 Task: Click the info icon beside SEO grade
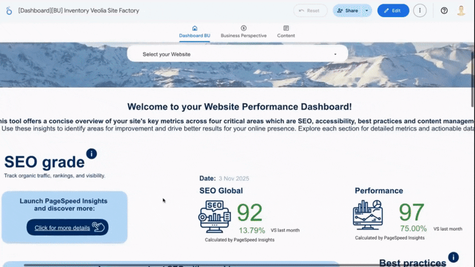point(91,154)
